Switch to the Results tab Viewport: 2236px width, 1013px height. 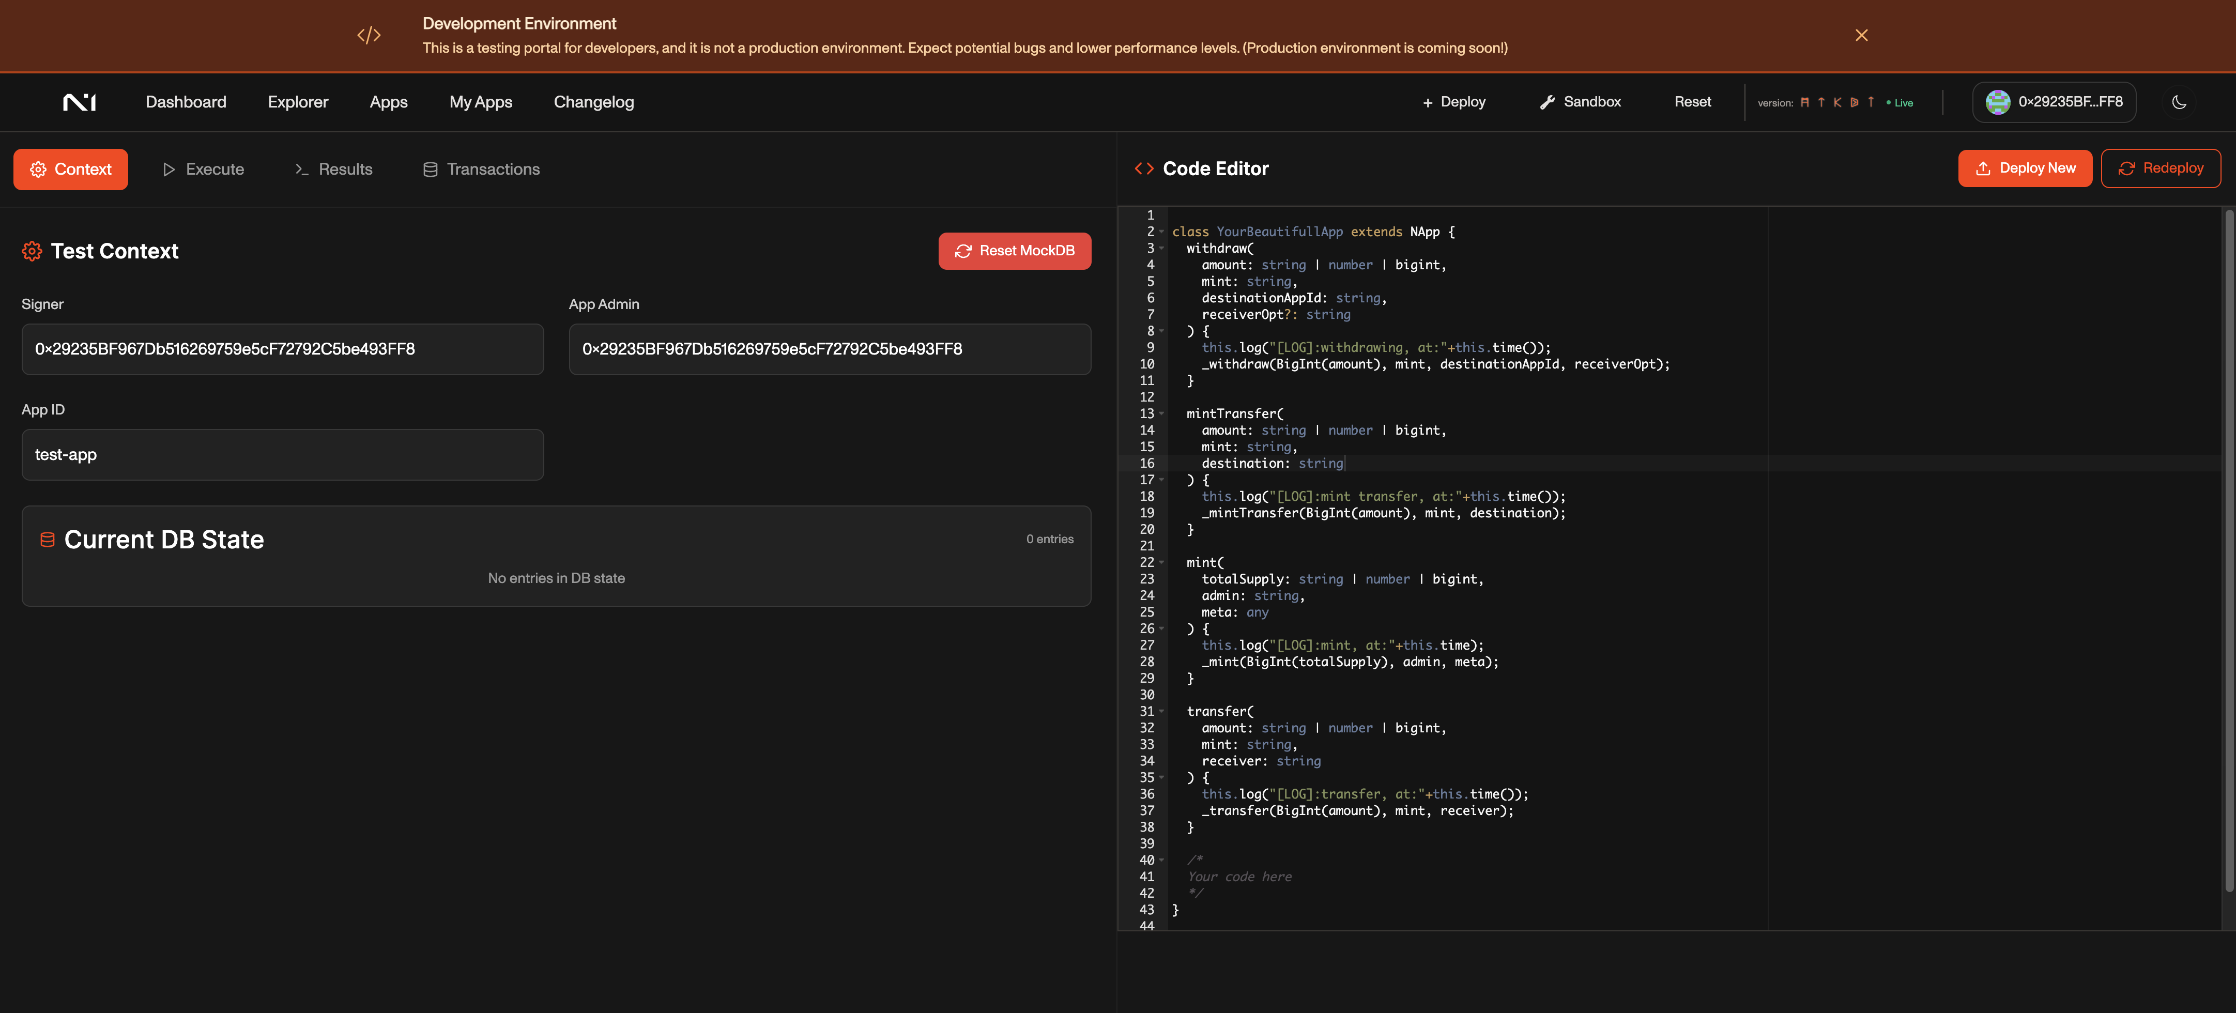[x=333, y=170]
